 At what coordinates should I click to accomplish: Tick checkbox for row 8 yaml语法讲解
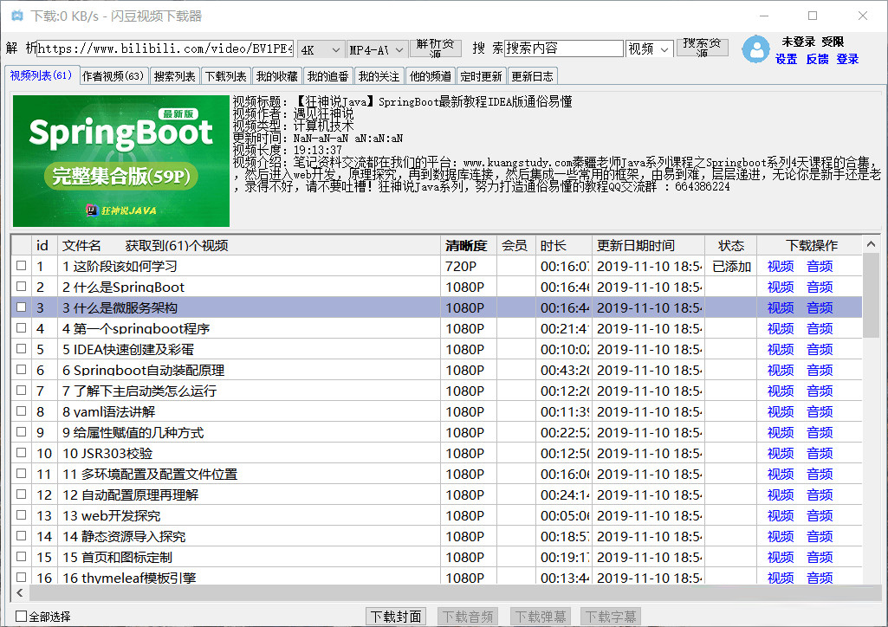[x=22, y=410]
